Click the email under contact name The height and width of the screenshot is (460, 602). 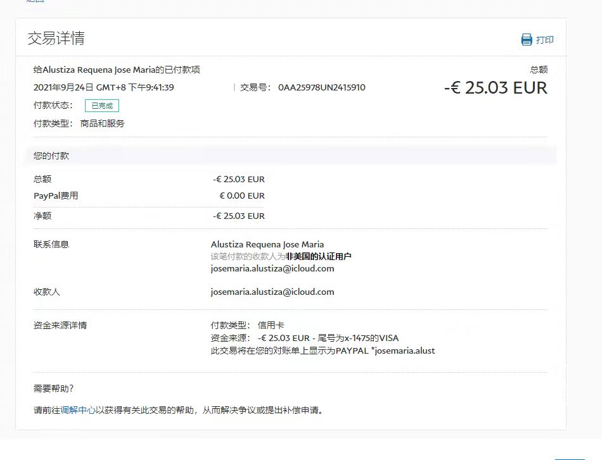[272, 268]
